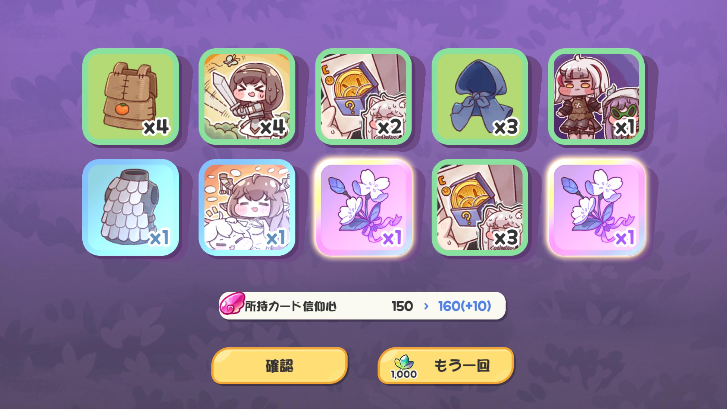727x409 pixels.
Task: Click the もう一回 draw again button
Action: tap(446, 366)
